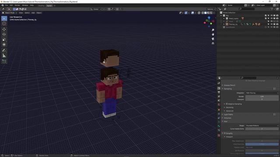Open the Texture properties tab icon

[219, 136]
